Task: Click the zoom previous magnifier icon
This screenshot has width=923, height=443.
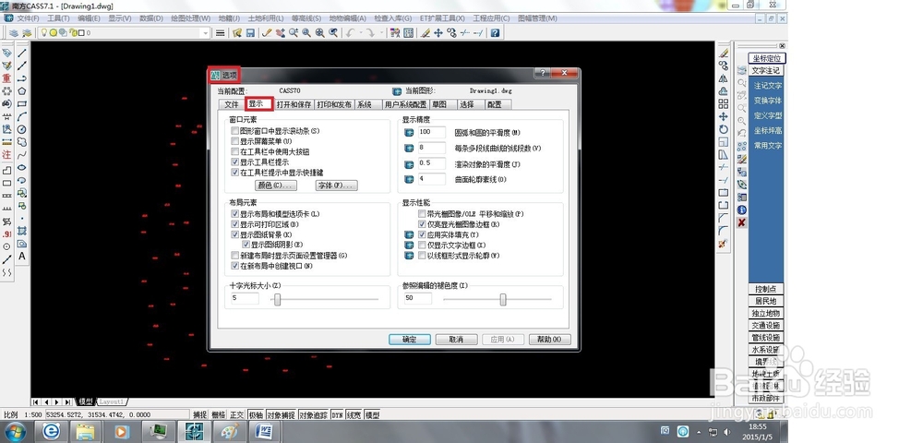Action: 333,33
